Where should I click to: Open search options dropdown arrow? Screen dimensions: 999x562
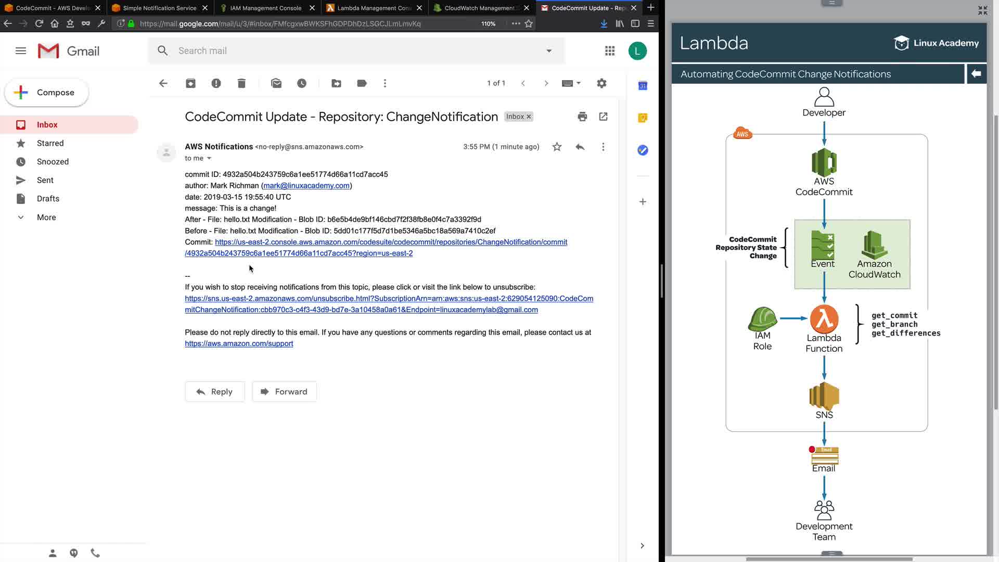pos(548,51)
